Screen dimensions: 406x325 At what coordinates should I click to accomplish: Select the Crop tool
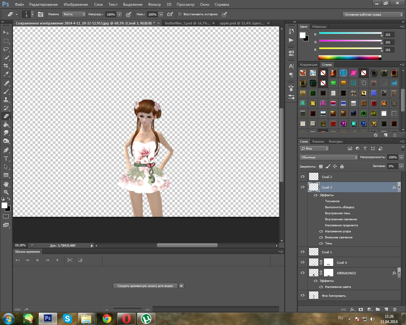(6, 66)
